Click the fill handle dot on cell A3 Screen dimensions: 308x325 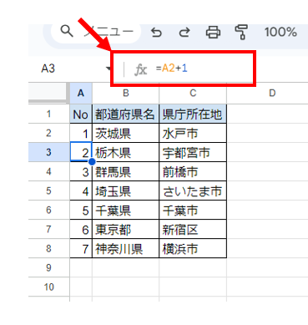coord(92,161)
